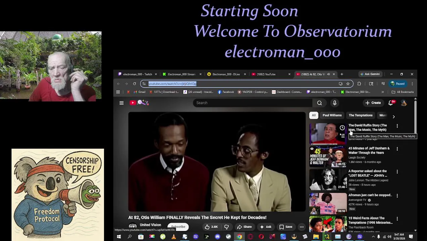This screenshot has height=241, width=427.
Task: Open the United Vision channel name
Action: (150, 225)
